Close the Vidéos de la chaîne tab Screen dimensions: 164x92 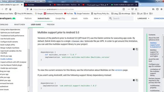[79, 5]
